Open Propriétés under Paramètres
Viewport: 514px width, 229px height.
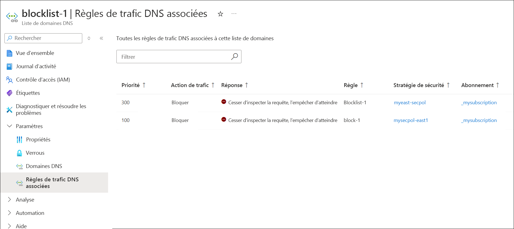click(38, 139)
